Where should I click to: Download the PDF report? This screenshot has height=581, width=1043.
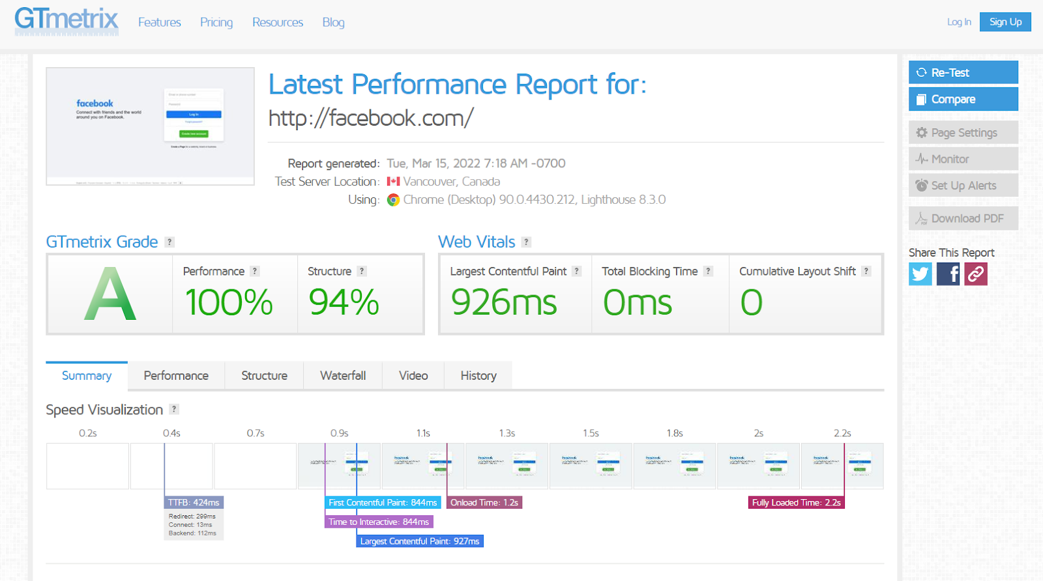963,218
